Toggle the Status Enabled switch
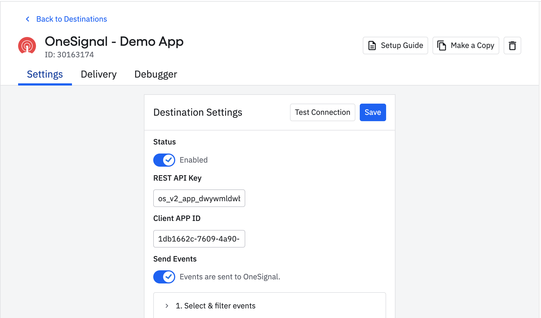Viewport: 541px width, 318px height. tap(164, 160)
